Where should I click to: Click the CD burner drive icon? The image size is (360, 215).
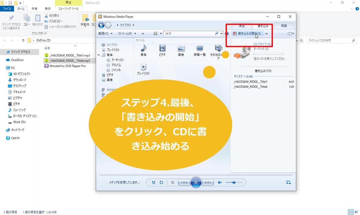(x=243, y=52)
